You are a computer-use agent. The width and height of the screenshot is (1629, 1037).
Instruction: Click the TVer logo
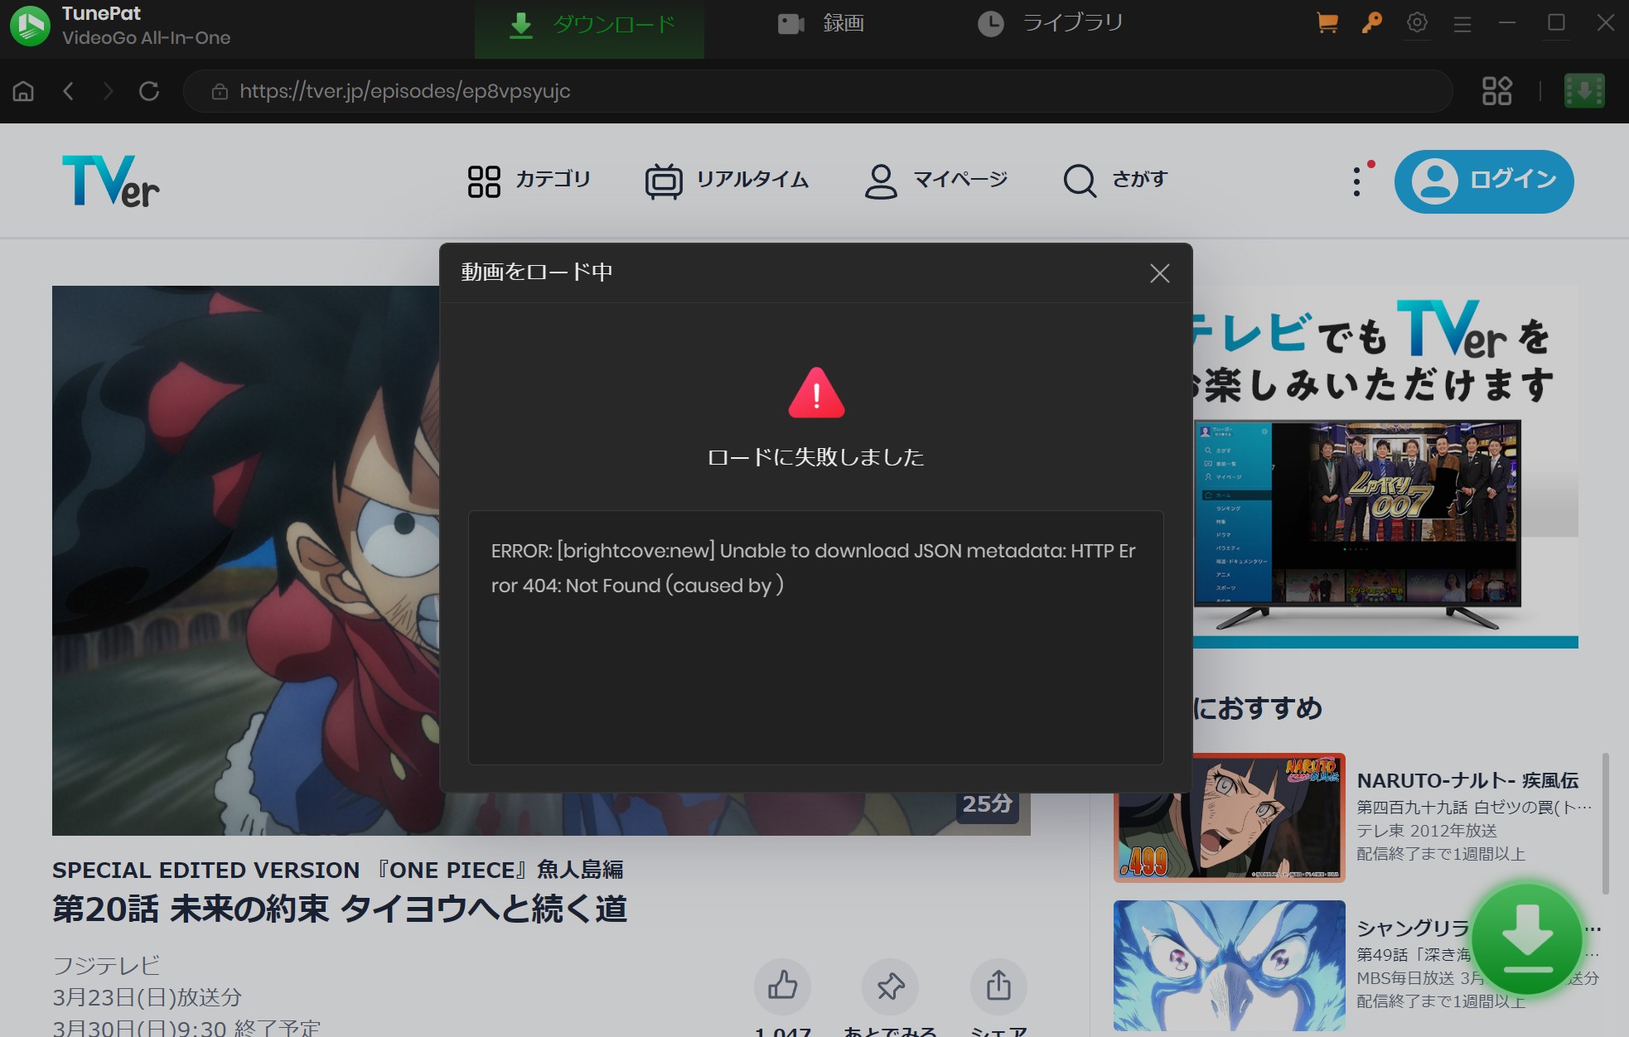111,181
